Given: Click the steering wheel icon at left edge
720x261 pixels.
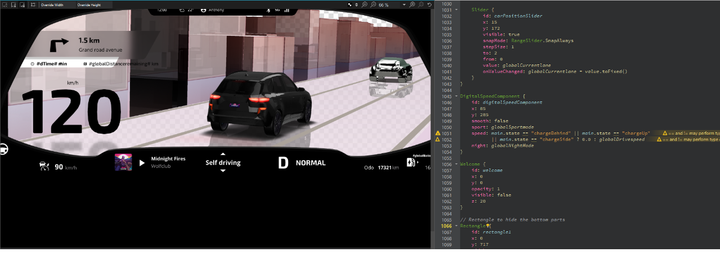Looking at the screenshot, I should 3,150.
